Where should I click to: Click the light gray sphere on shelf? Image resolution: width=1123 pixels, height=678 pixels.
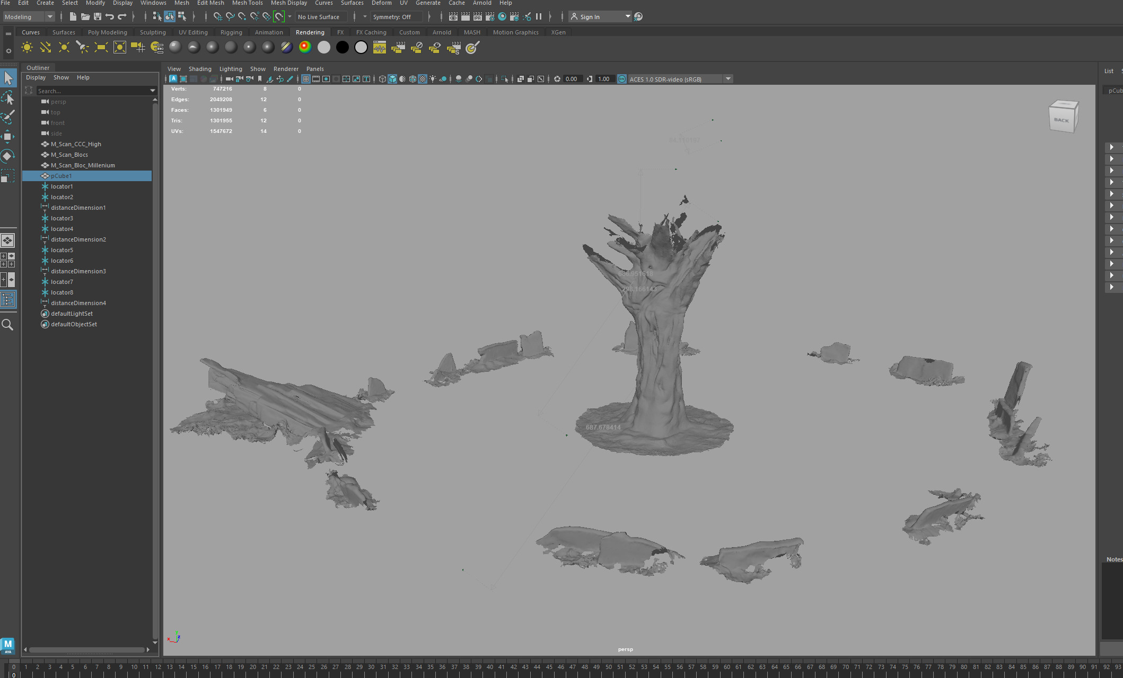pos(324,48)
